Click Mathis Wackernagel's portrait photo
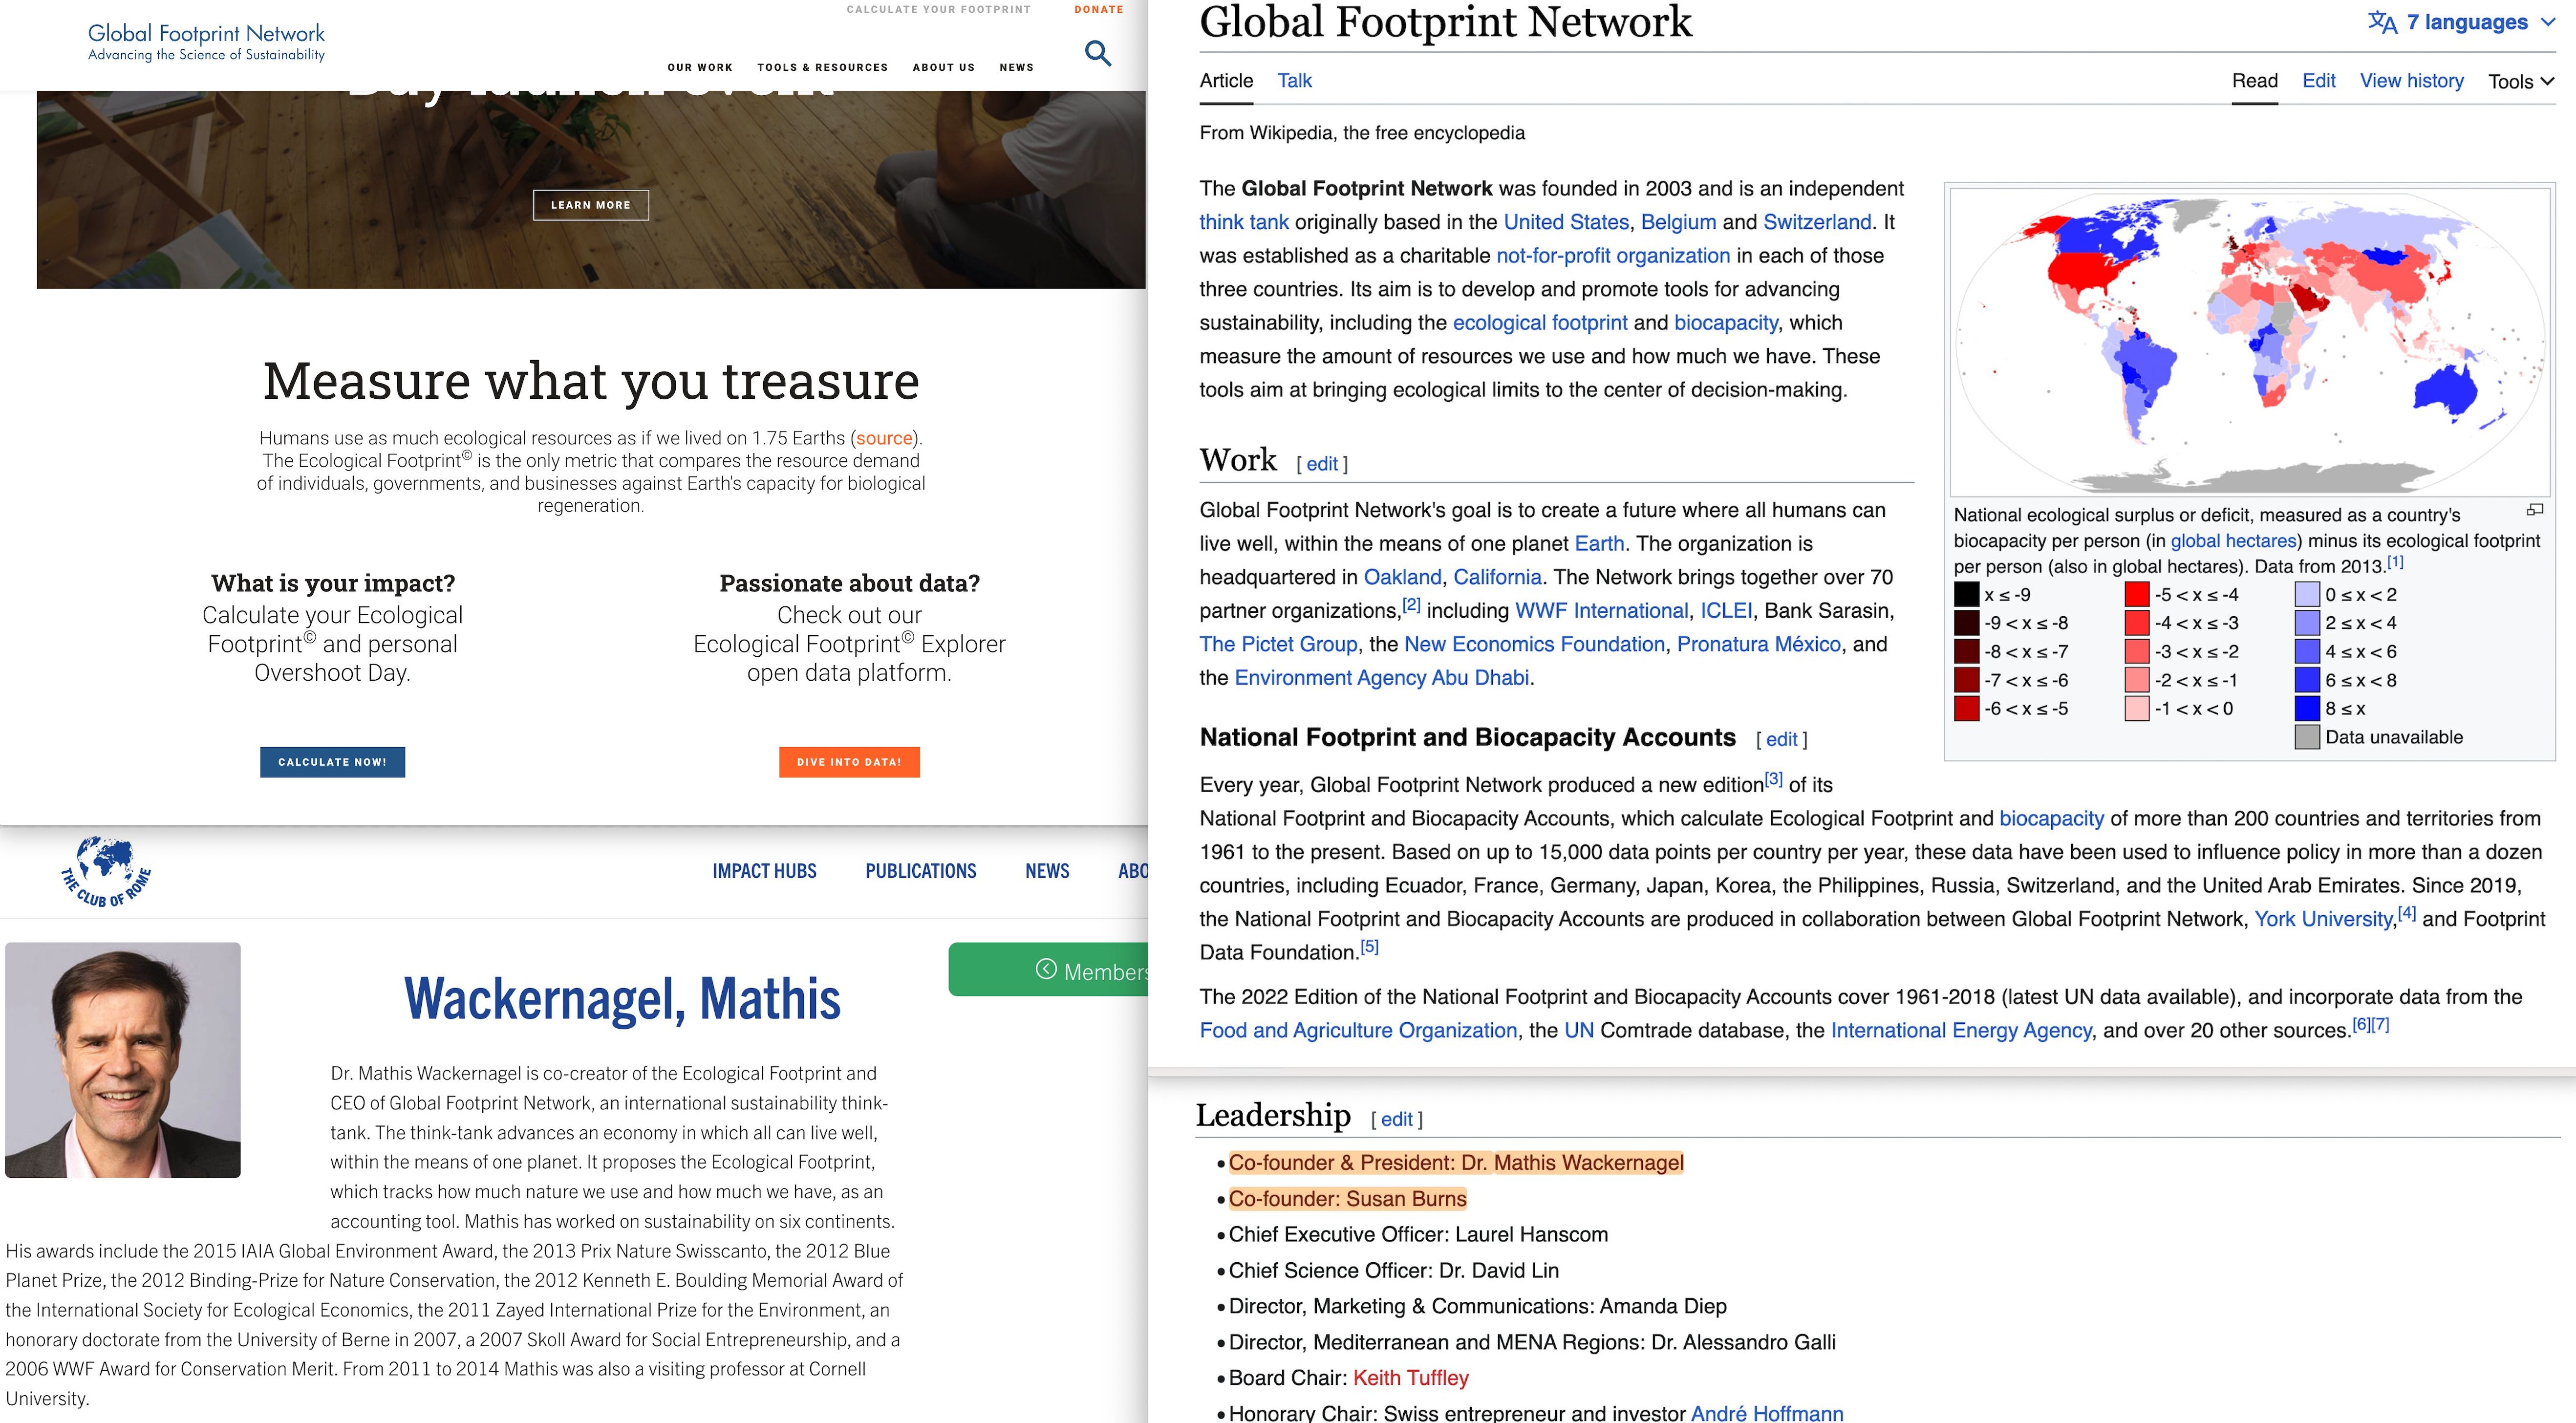This screenshot has height=1423, width=2576. click(123, 1060)
